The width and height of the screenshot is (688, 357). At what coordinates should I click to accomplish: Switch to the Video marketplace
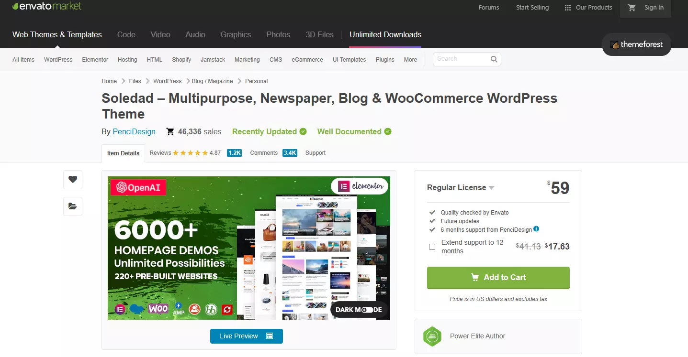pyautogui.click(x=160, y=34)
